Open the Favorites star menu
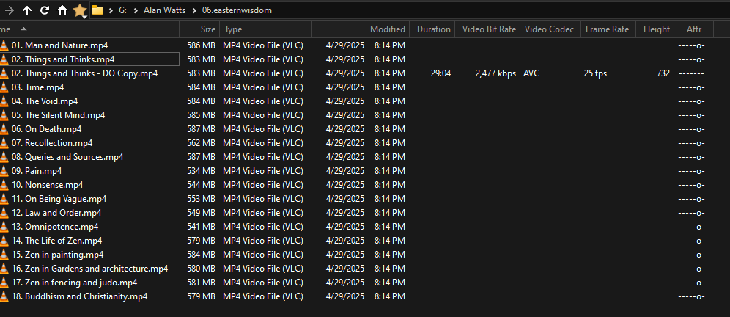 point(80,10)
